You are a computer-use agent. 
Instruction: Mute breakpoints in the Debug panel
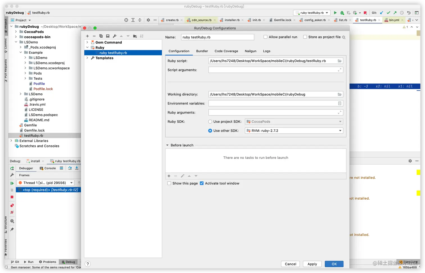click(12, 212)
